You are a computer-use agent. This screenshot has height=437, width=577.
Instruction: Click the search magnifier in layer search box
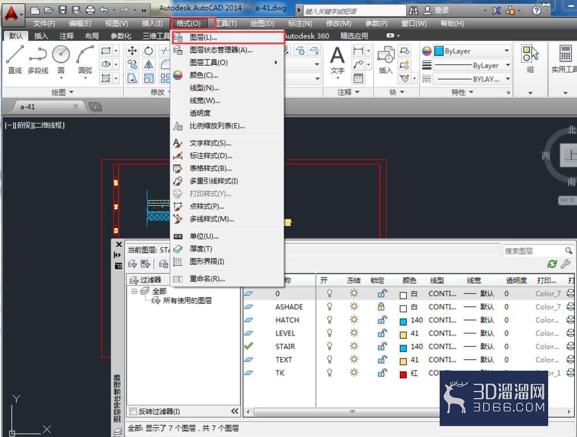tap(568, 251)
